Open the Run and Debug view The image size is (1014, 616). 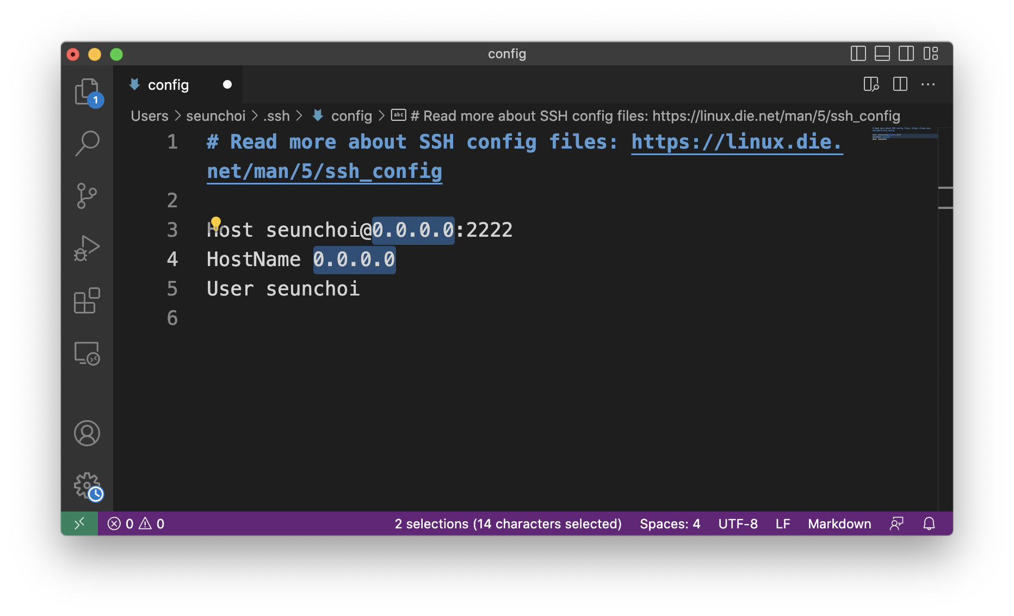87,248
